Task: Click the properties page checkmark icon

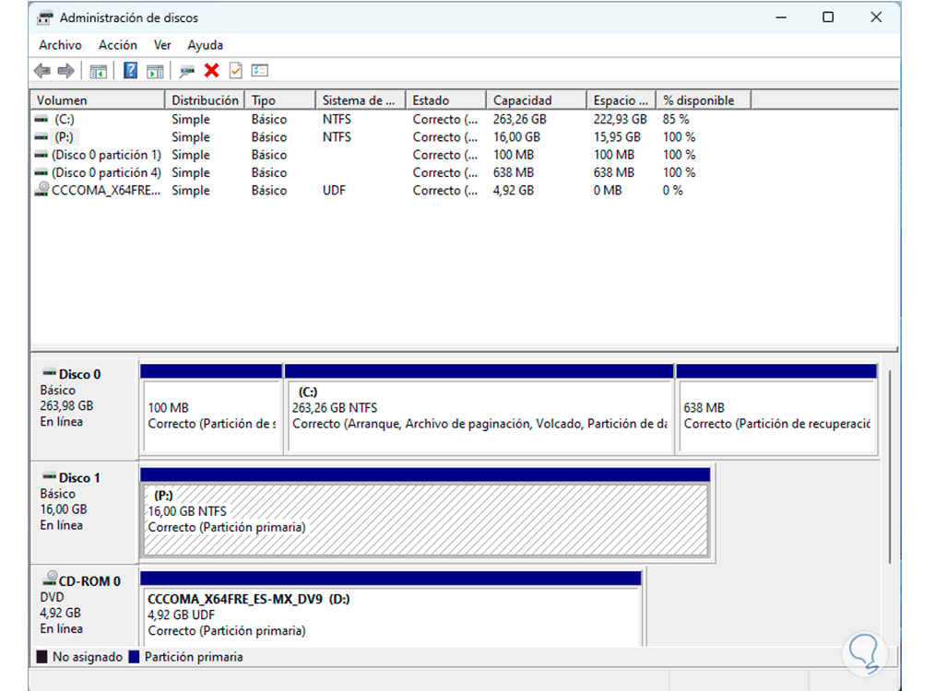Action: [235, 71]
